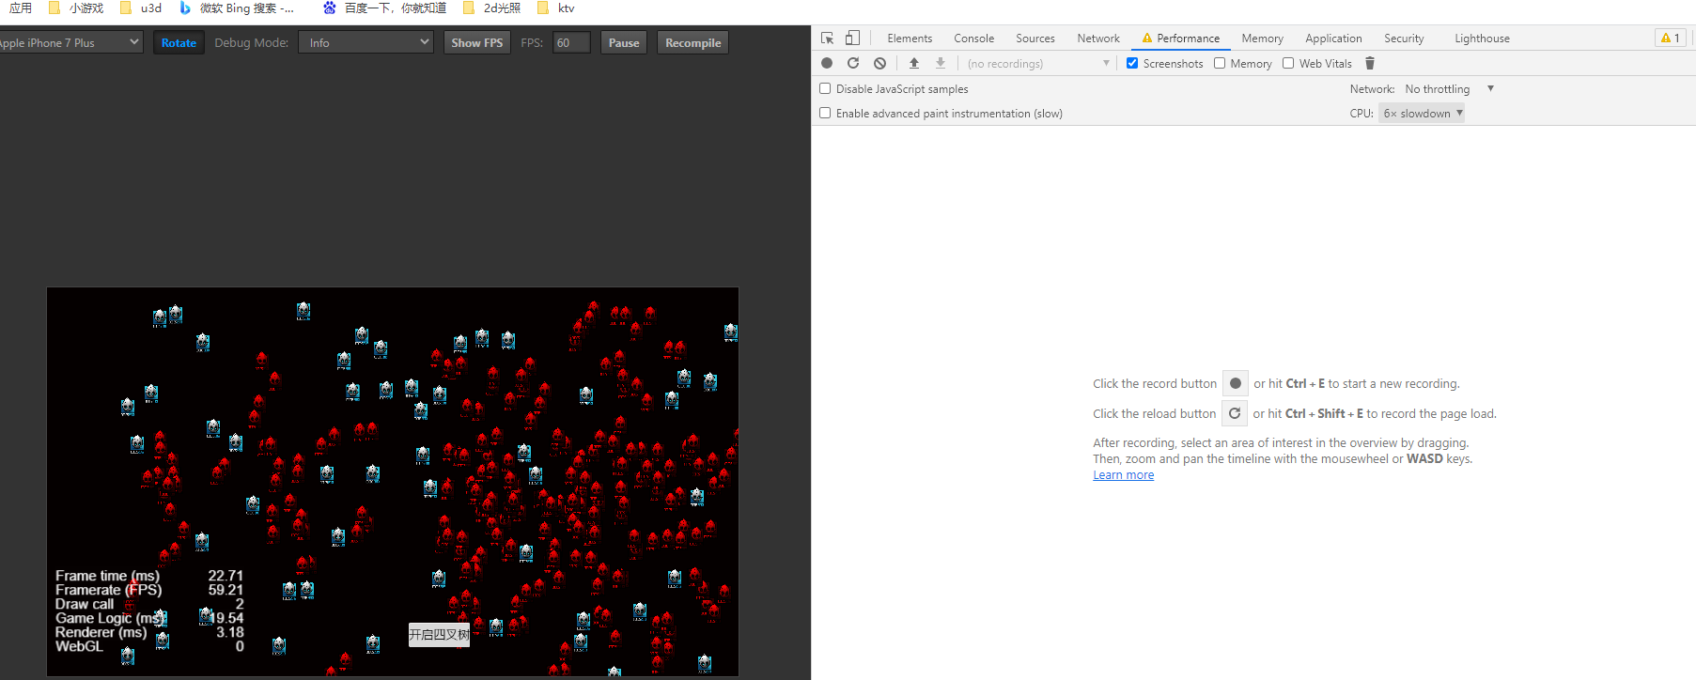Image resolution: width=1696 pixels, height=680 pixels.
Task: Open the Sources tab
Action: (1035, 39)
